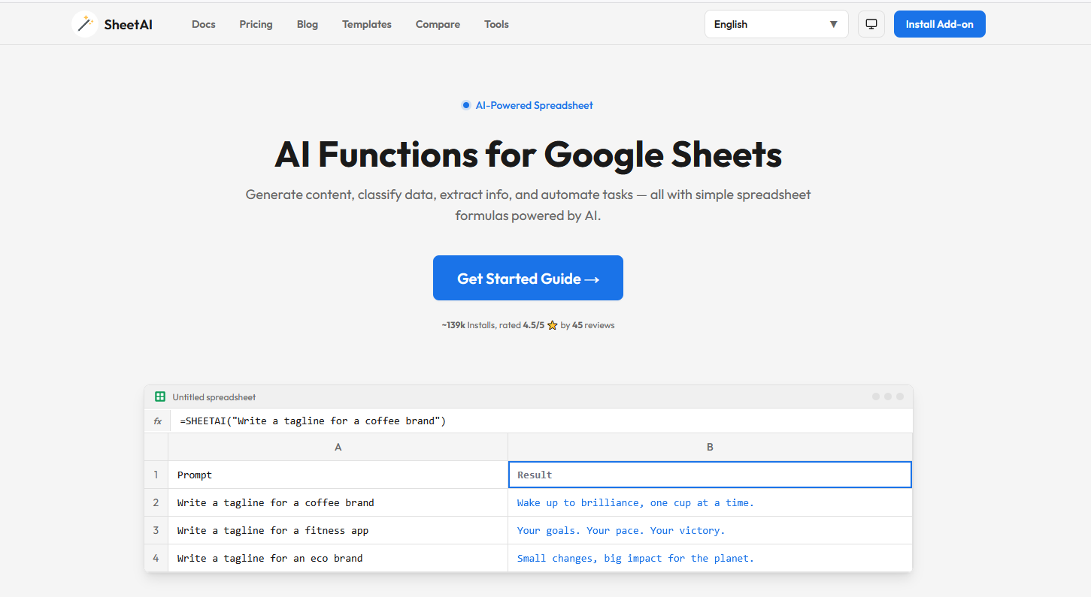Click result 'Your goals. Your pace. Your victory.'

[711, 530]
